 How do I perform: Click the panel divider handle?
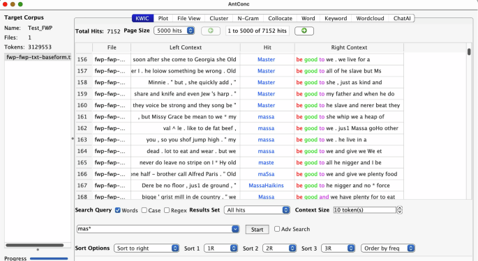click(x=73, y=139)
